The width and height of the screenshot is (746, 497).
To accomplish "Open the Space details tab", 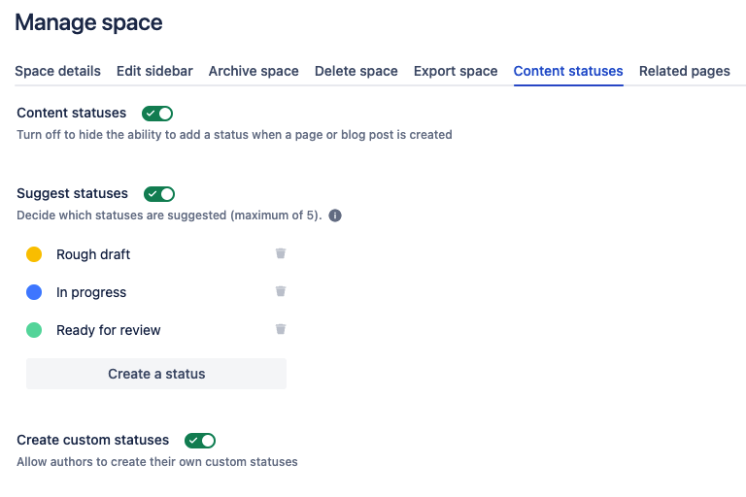I will tap(57, 71).
